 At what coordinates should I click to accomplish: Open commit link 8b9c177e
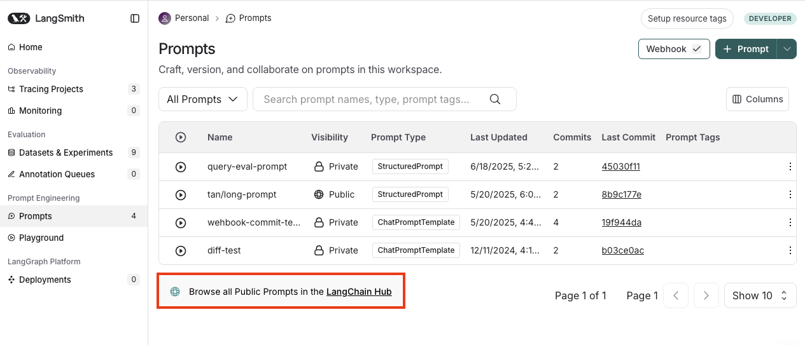pos(622,194)
